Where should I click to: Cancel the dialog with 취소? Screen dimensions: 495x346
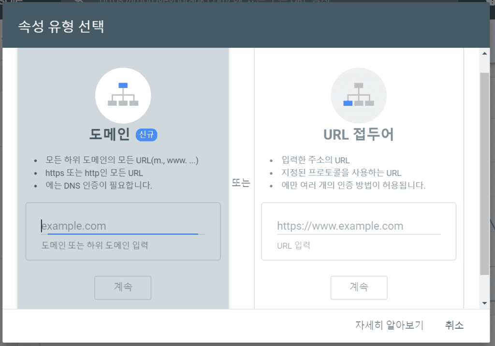click(x=454, y=325)
